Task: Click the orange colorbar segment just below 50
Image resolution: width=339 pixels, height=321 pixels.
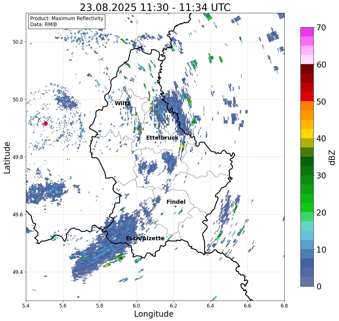Action: (307, 106)
